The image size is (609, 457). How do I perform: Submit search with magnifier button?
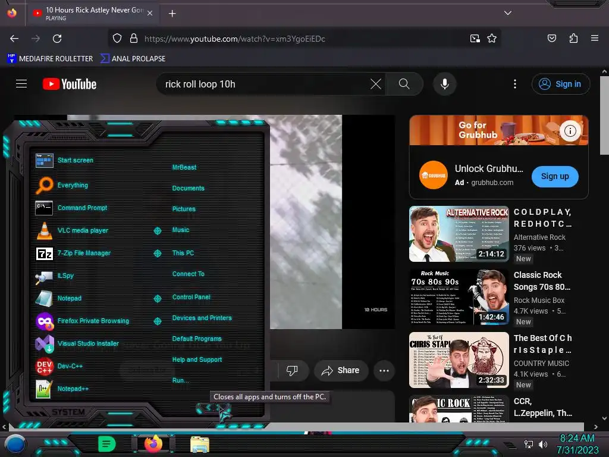point(404,84)
